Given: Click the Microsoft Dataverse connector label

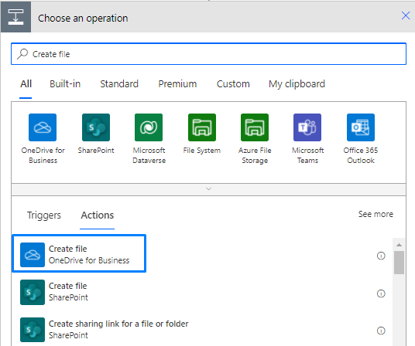Looking at the screenshot, I should coord(149,155).
